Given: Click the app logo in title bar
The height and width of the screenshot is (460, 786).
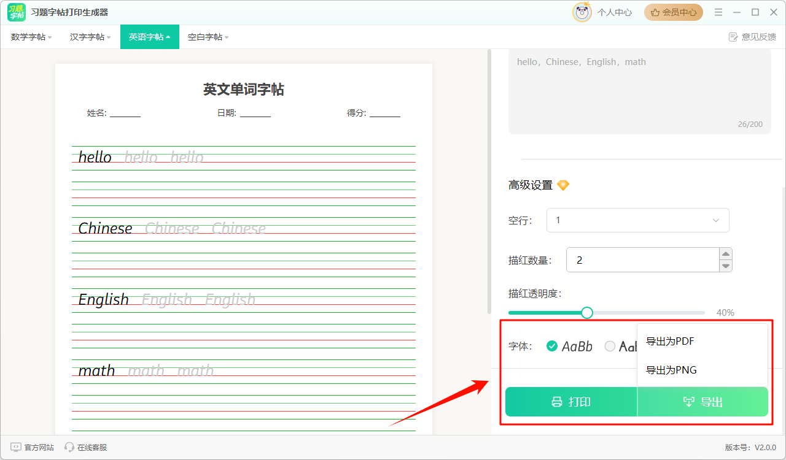Looking at the screenshot, I should point(17,12).
